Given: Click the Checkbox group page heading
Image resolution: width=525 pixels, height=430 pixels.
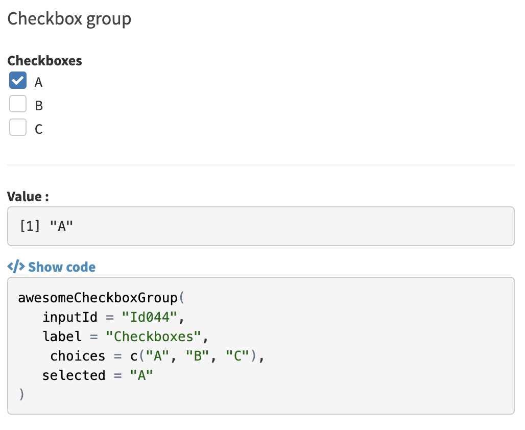Looking at the screenshot, I should click(x=69, y=18).
